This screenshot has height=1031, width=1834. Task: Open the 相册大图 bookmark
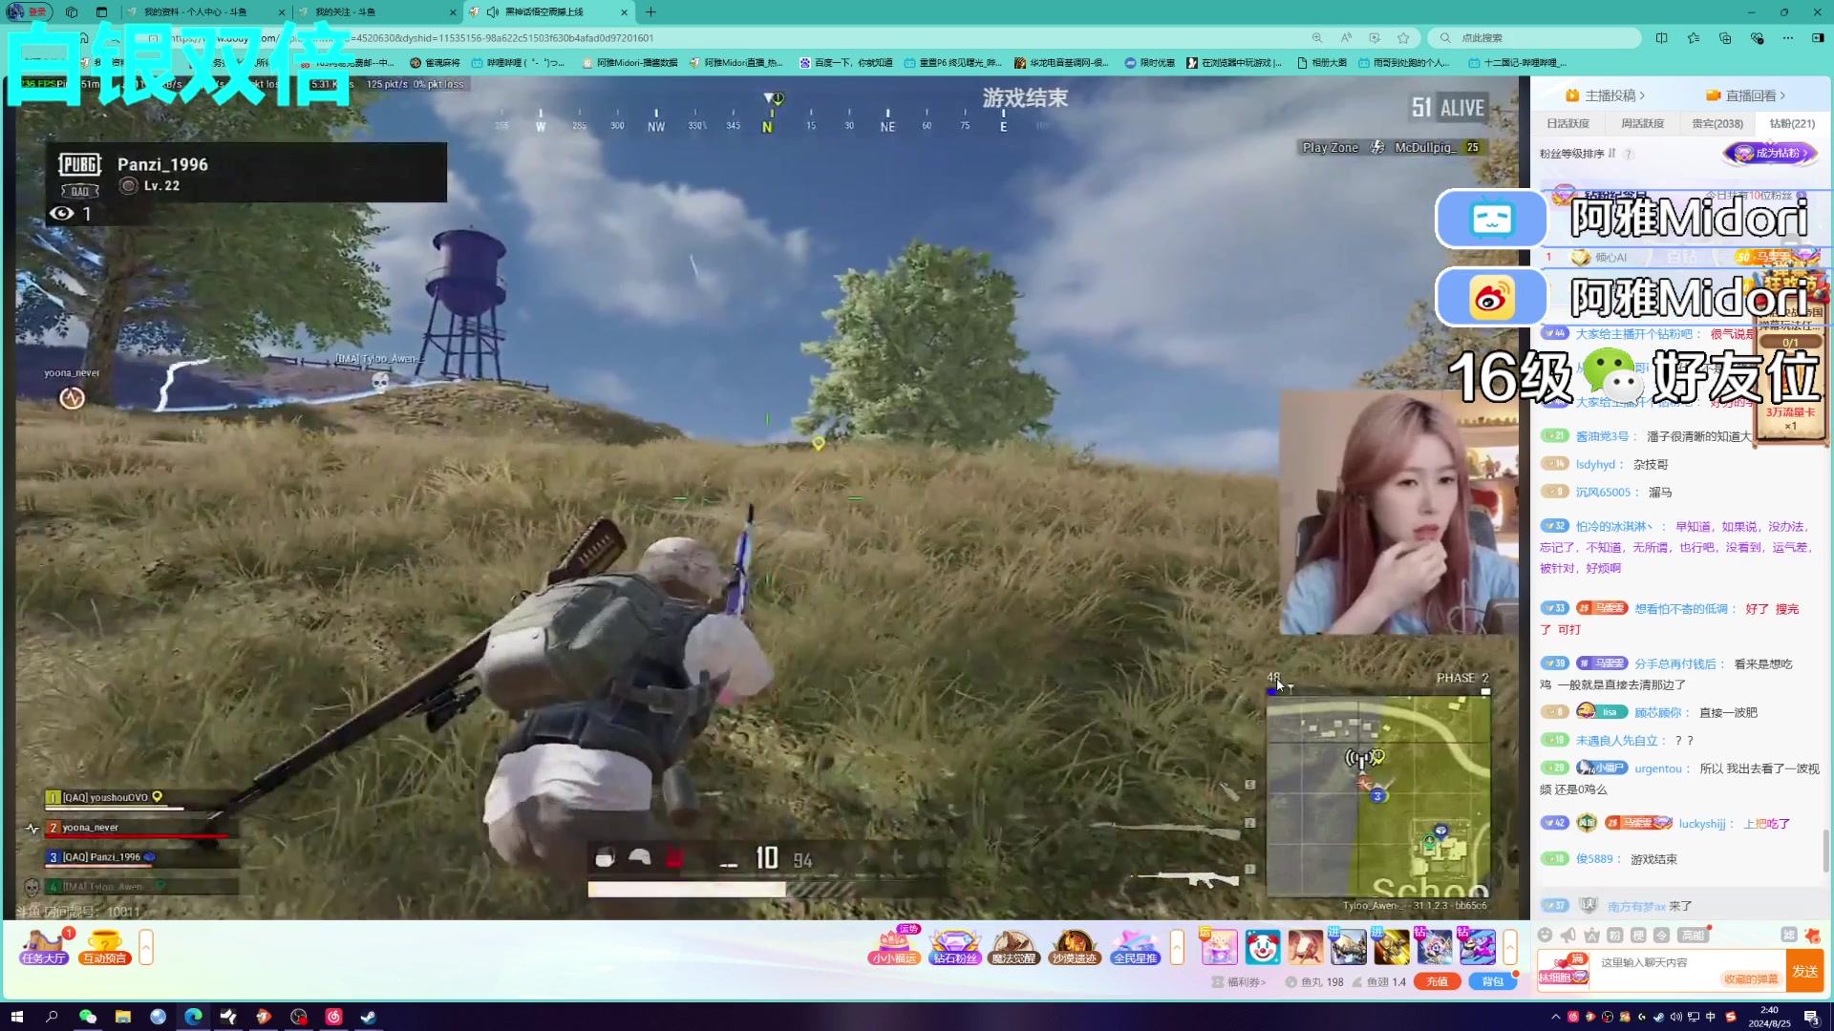click(x=1322, y=63)
